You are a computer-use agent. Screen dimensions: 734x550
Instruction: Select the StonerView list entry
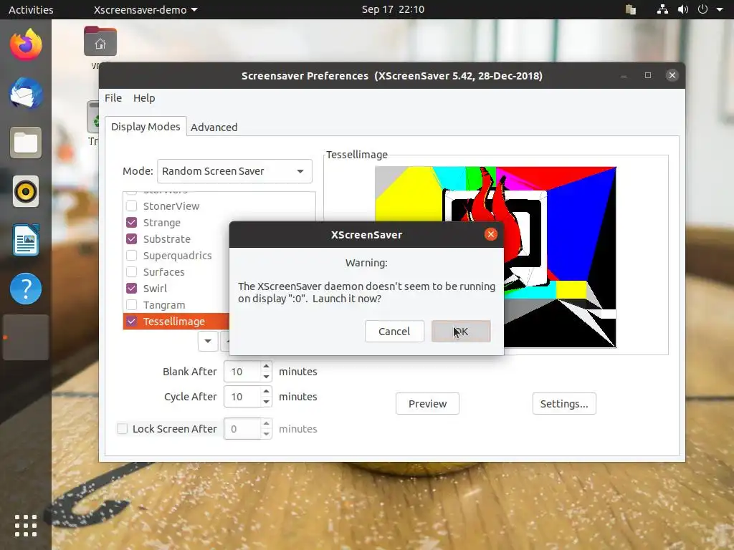click(x=171, y=206)
